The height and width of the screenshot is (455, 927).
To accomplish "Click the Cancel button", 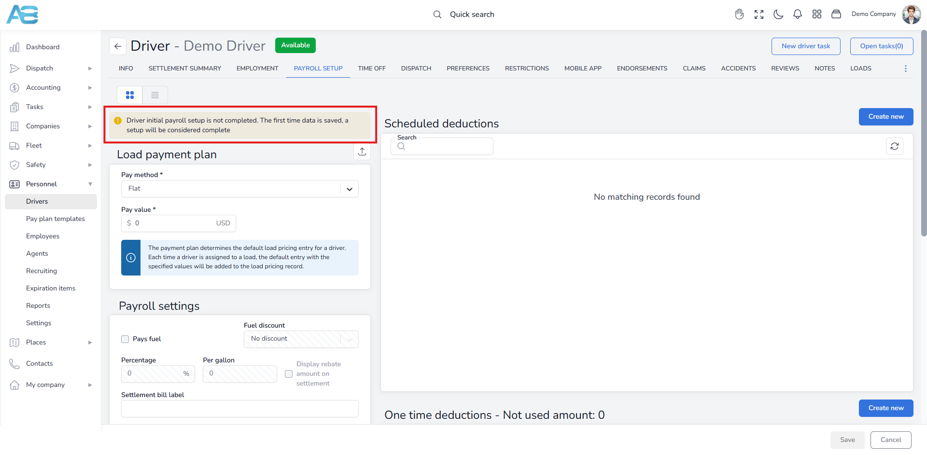I will [891, 440].
